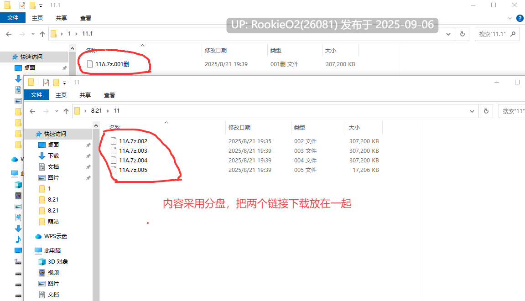Image resolution: width=525 pixels, height=301 pixels.
Task: Select 此电脑 in 11 window sidebar
Action: click(52, 251)
